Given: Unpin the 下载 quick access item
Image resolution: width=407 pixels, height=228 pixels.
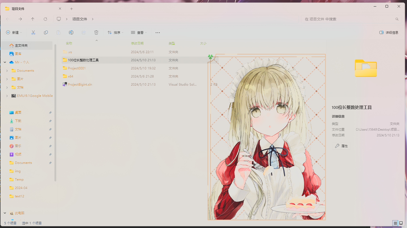Looking at the screenshot, I should (x=50, y=121).
